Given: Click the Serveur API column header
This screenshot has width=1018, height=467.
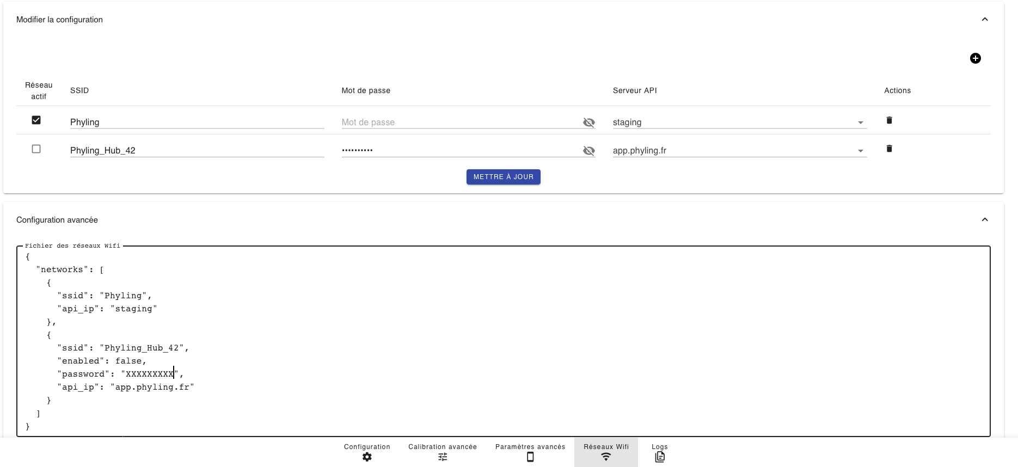Looking at the screenshot, I should [x=635, y=90].
